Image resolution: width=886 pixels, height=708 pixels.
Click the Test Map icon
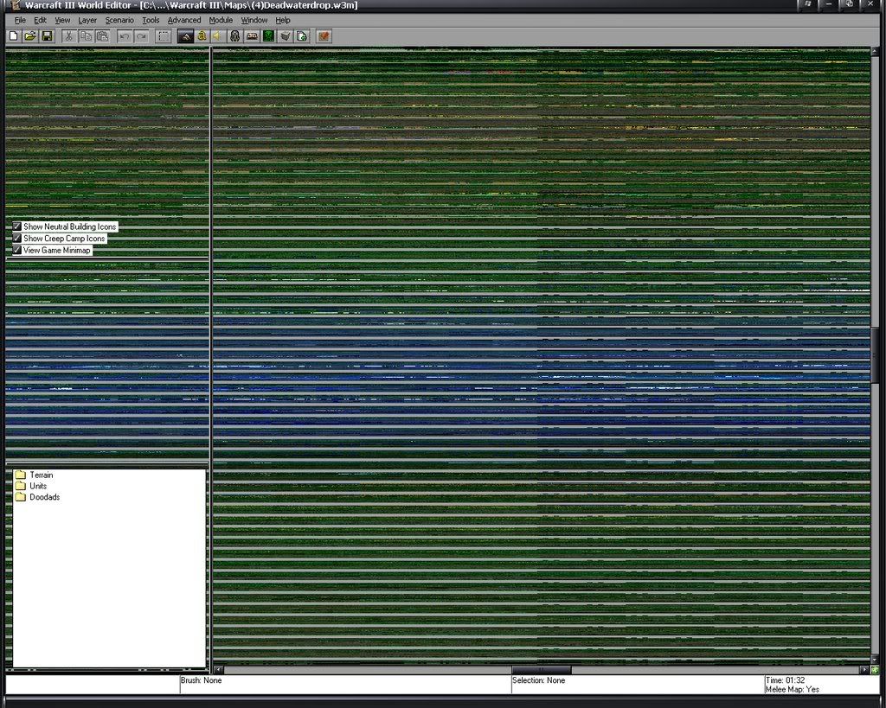point(324,36)
